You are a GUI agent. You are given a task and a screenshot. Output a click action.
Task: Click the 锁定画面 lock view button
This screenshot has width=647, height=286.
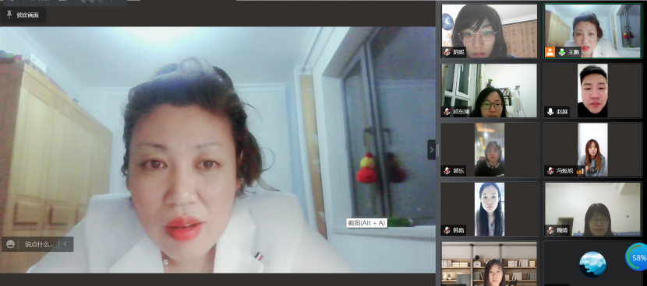coord(23,15)
